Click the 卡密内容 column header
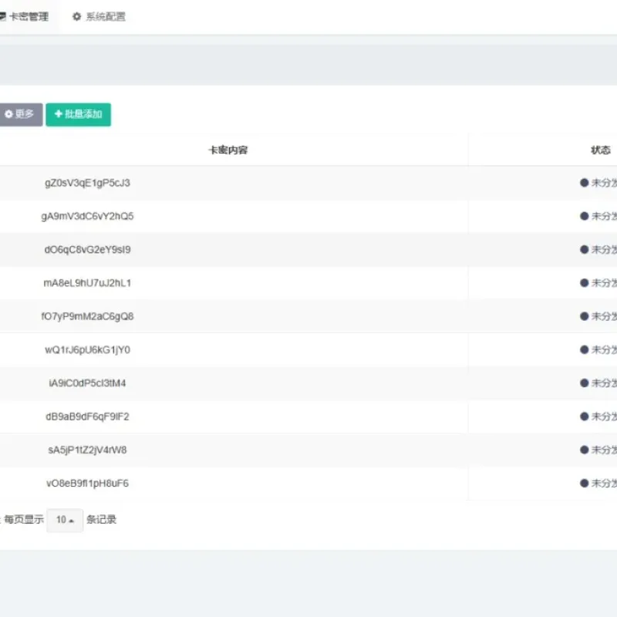Screen dimensions: 617x617 [228, 150]
